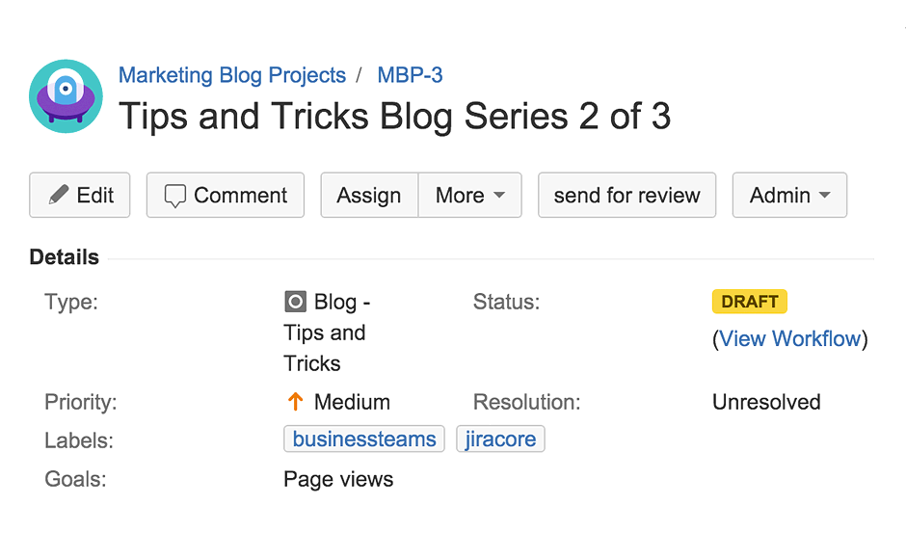Viewport: 906px width, 559px height.
Task: Select the jiracore label tag
Action: pos(500,439)
